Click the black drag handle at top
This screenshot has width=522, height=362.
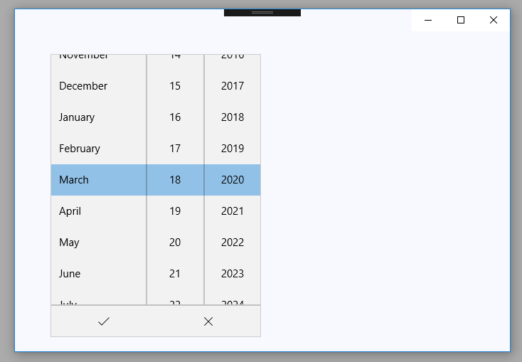coord(262,13)
